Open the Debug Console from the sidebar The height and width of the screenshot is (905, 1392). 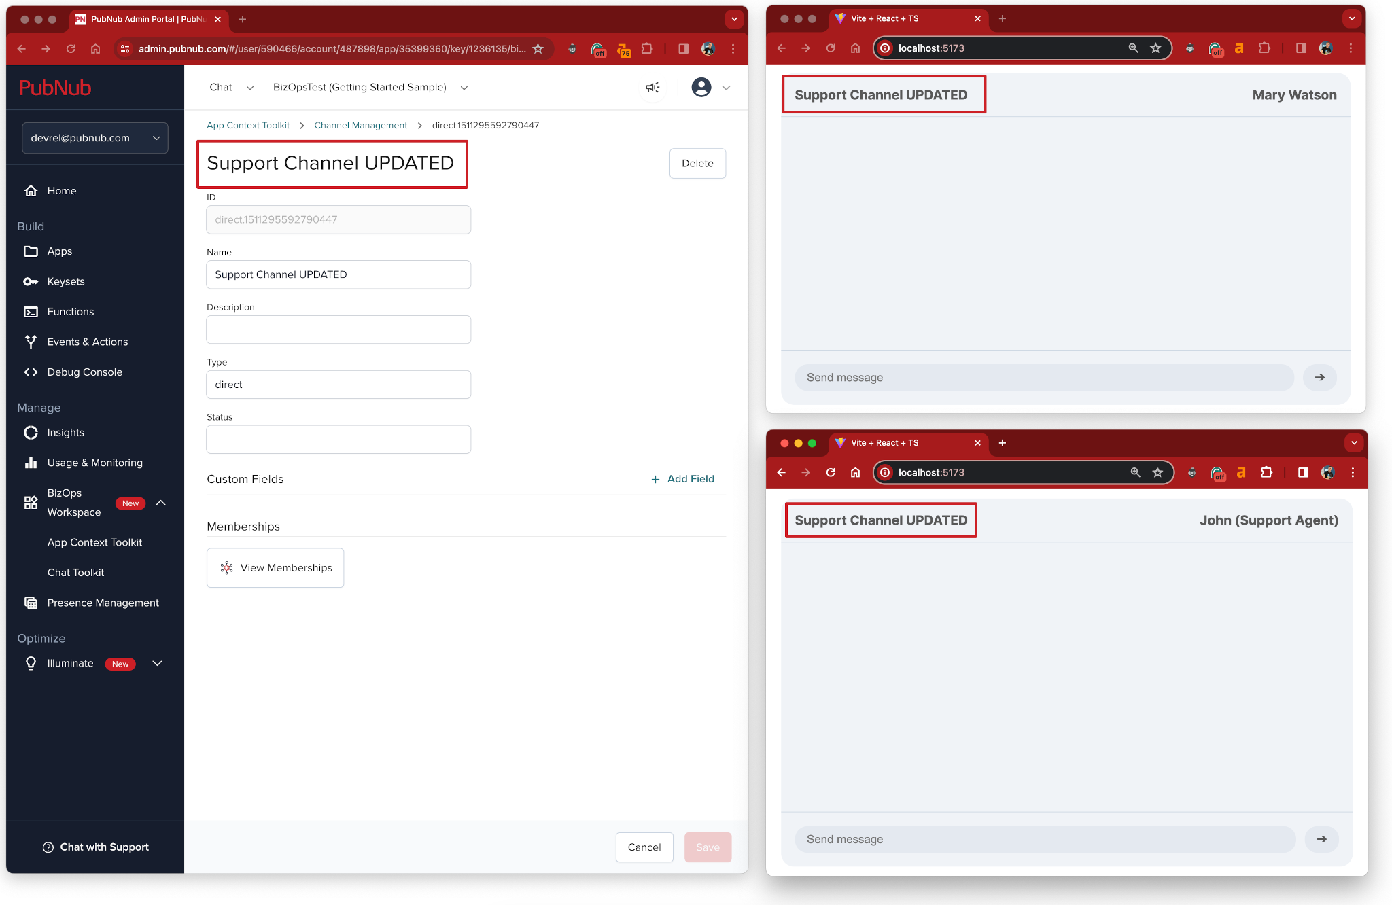84,372
